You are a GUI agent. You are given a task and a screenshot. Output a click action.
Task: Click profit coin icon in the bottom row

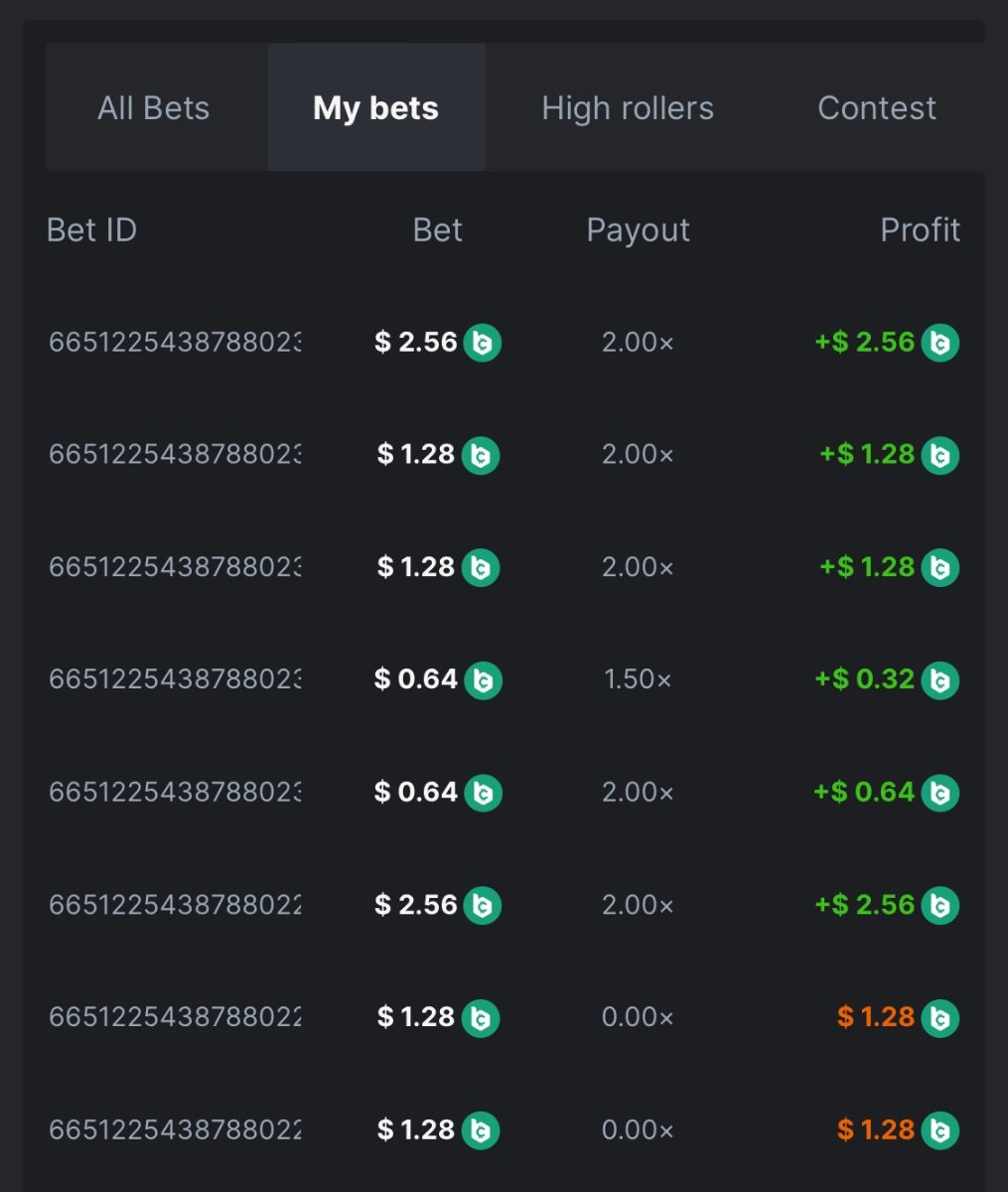tap(939, 1130)
